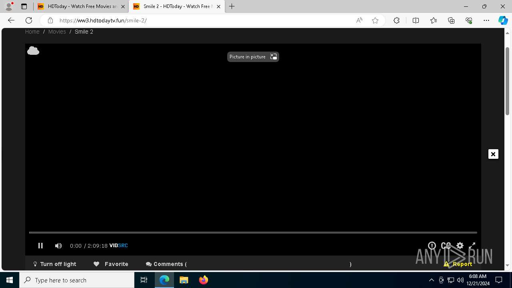Add movie to Favorite
The height and width of the screenshot is (288, 512).
tap(111, 264)
